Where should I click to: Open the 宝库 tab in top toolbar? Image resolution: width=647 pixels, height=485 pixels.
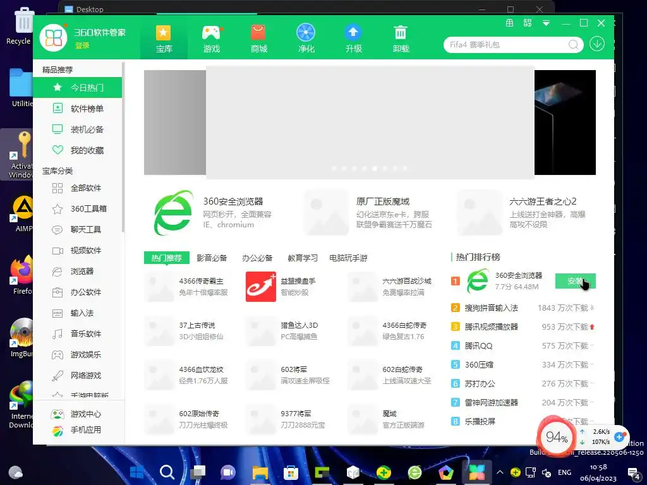tap(164, 39)
